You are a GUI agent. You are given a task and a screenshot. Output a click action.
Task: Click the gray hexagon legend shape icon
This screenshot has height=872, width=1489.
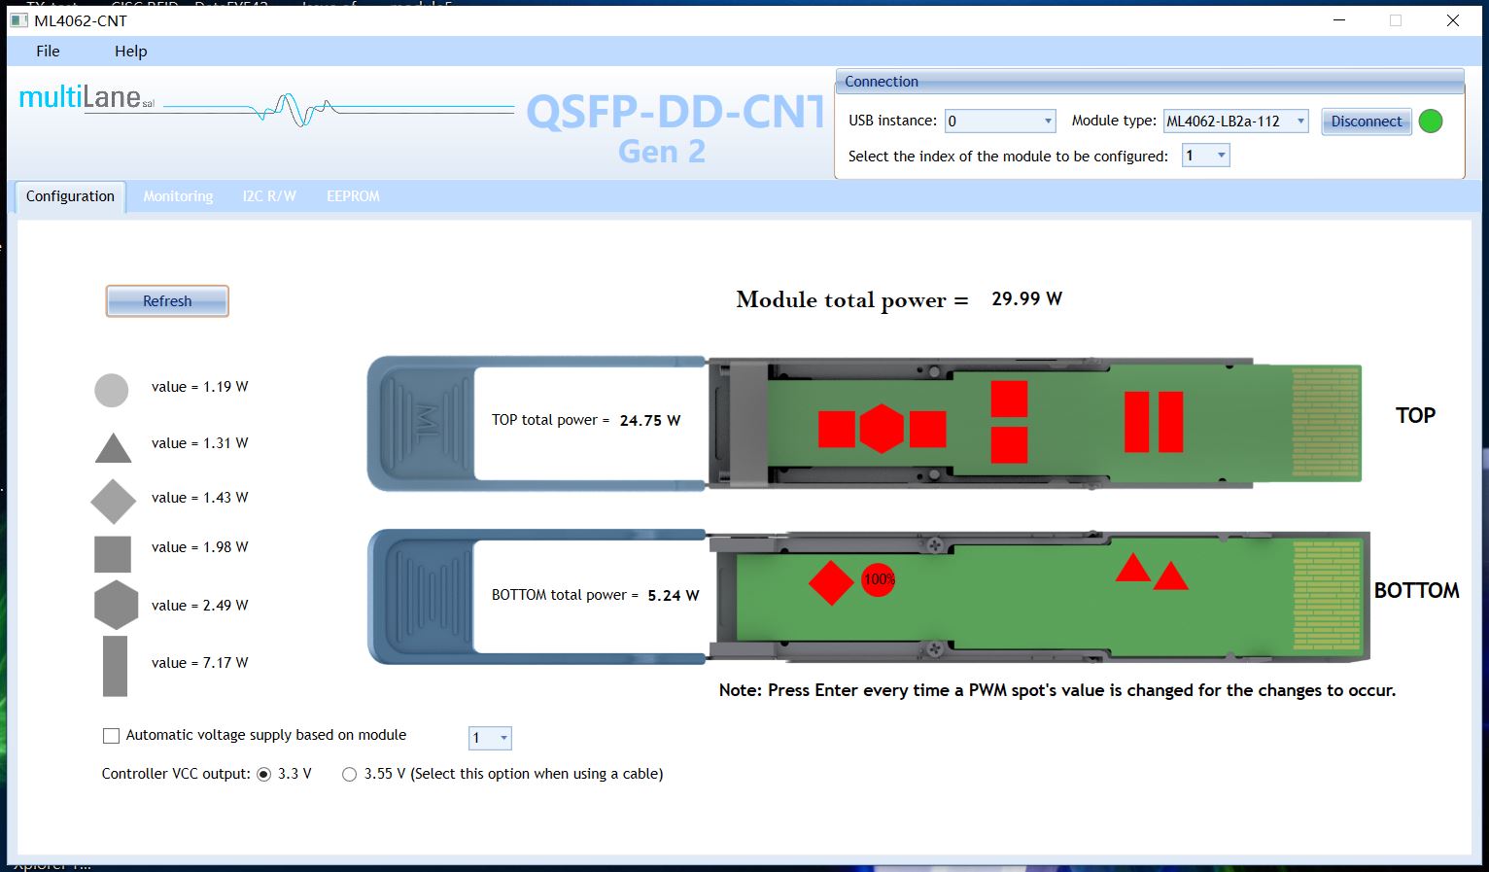(116, 605)
